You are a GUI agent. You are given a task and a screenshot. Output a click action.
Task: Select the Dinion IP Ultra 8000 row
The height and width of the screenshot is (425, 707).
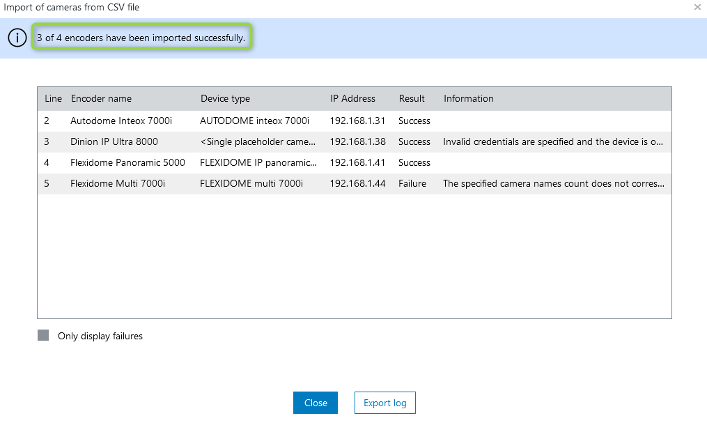pyautogui.click(x=114, y=141)
